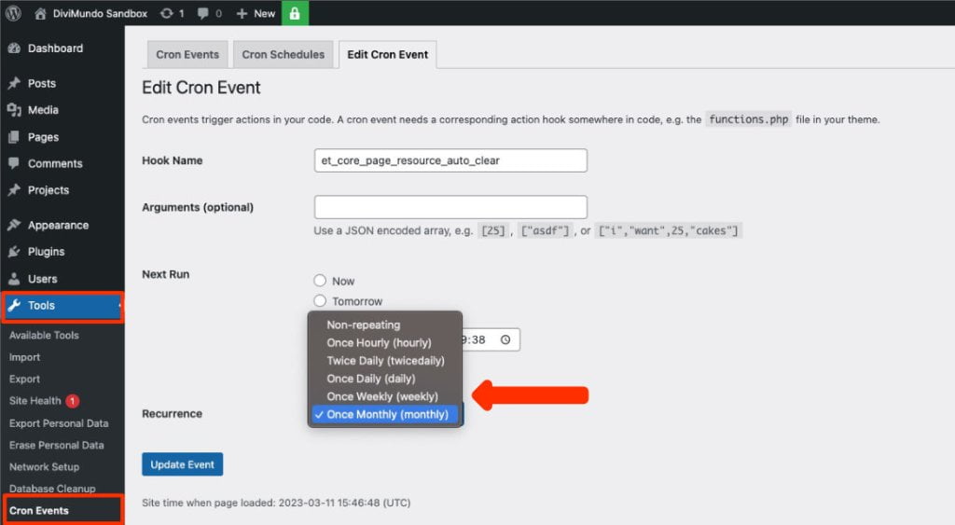Click the Comments icon in sidebar
Viewport: 955px width, 525px height.
(15, 163)
